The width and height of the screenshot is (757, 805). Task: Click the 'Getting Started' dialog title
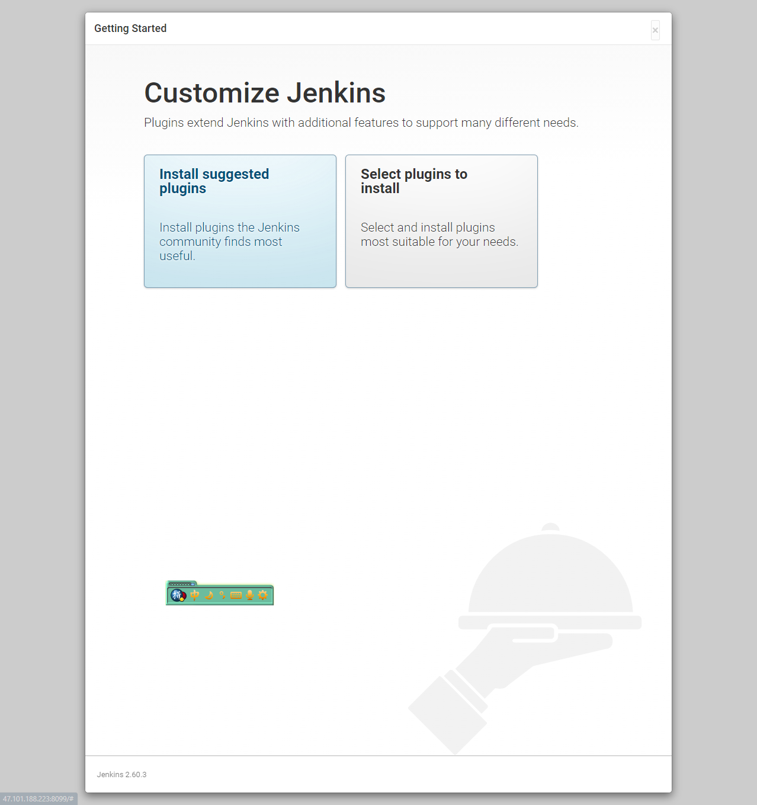(x=130, y=28)
